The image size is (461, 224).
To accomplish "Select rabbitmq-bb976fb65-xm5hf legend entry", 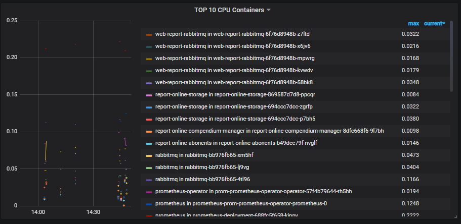I will point(204,155).
